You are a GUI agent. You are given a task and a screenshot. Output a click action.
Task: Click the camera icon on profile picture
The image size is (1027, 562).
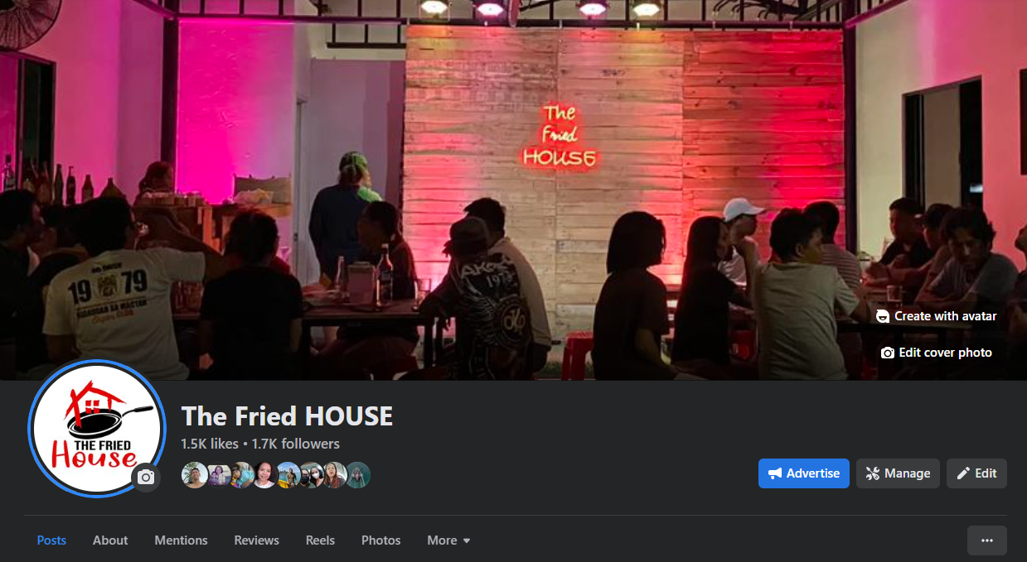click(146, 478)
